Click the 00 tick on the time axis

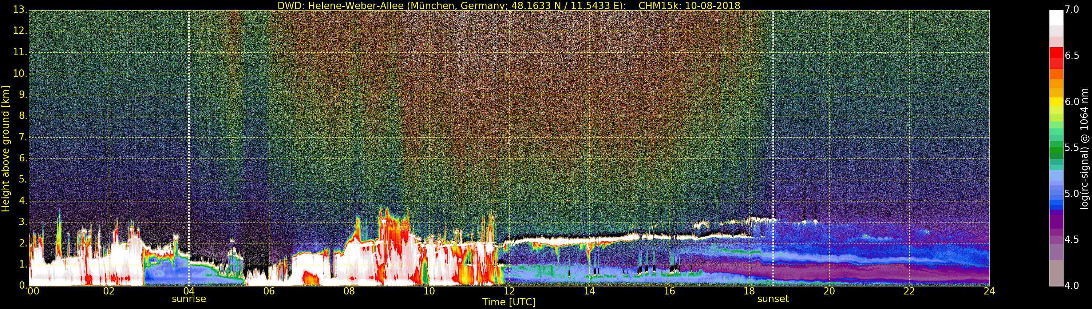[33, 291]
